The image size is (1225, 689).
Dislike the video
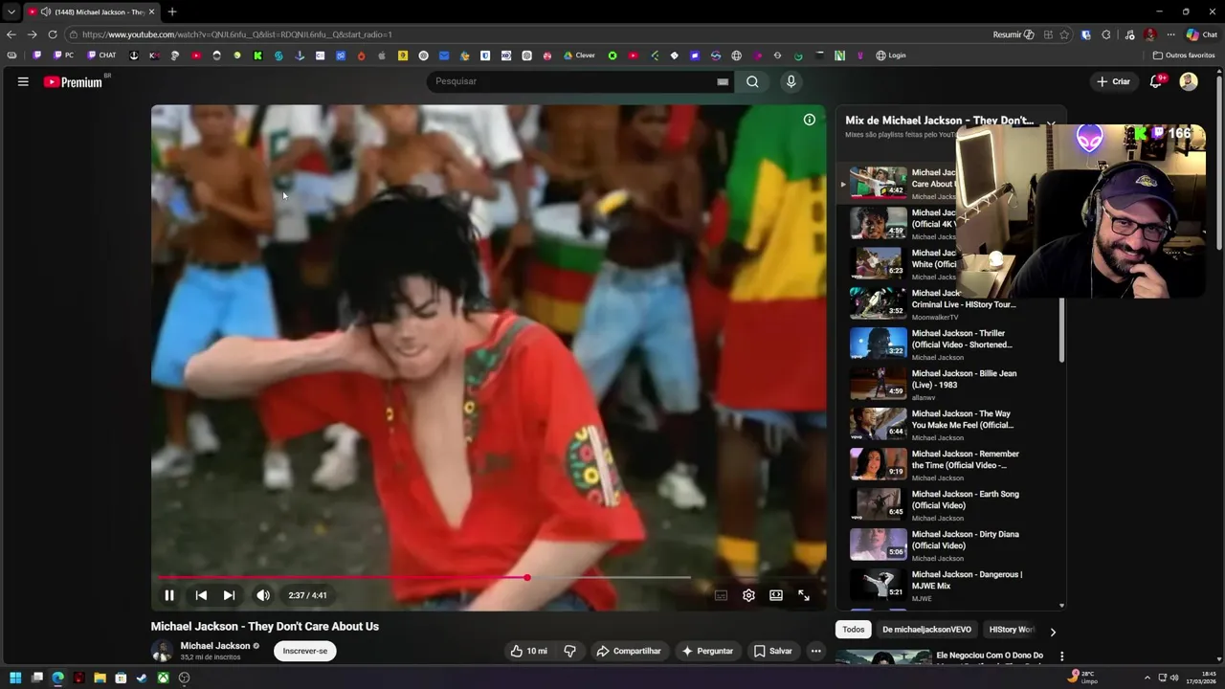tap(570, 651)
